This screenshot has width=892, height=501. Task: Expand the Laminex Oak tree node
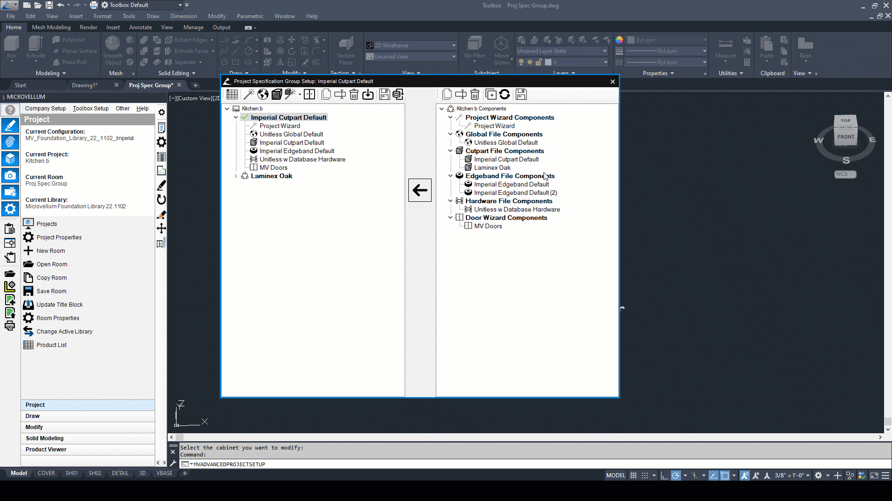[x=236, y=176]
